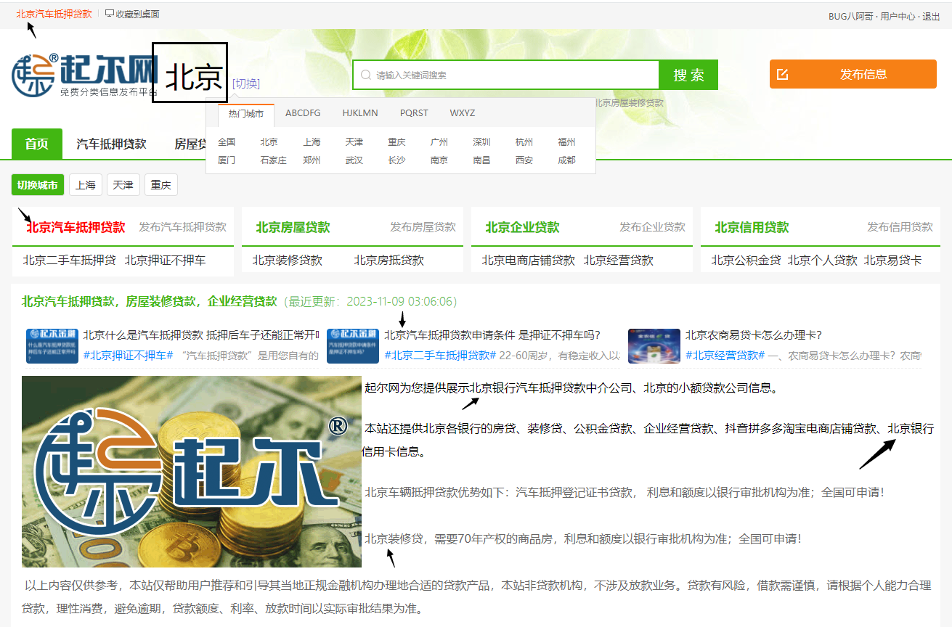Image resolution: width=952 pixels, height=627 pixels.
Task: Click the 起尔网 logo in header
Action: 84,75
